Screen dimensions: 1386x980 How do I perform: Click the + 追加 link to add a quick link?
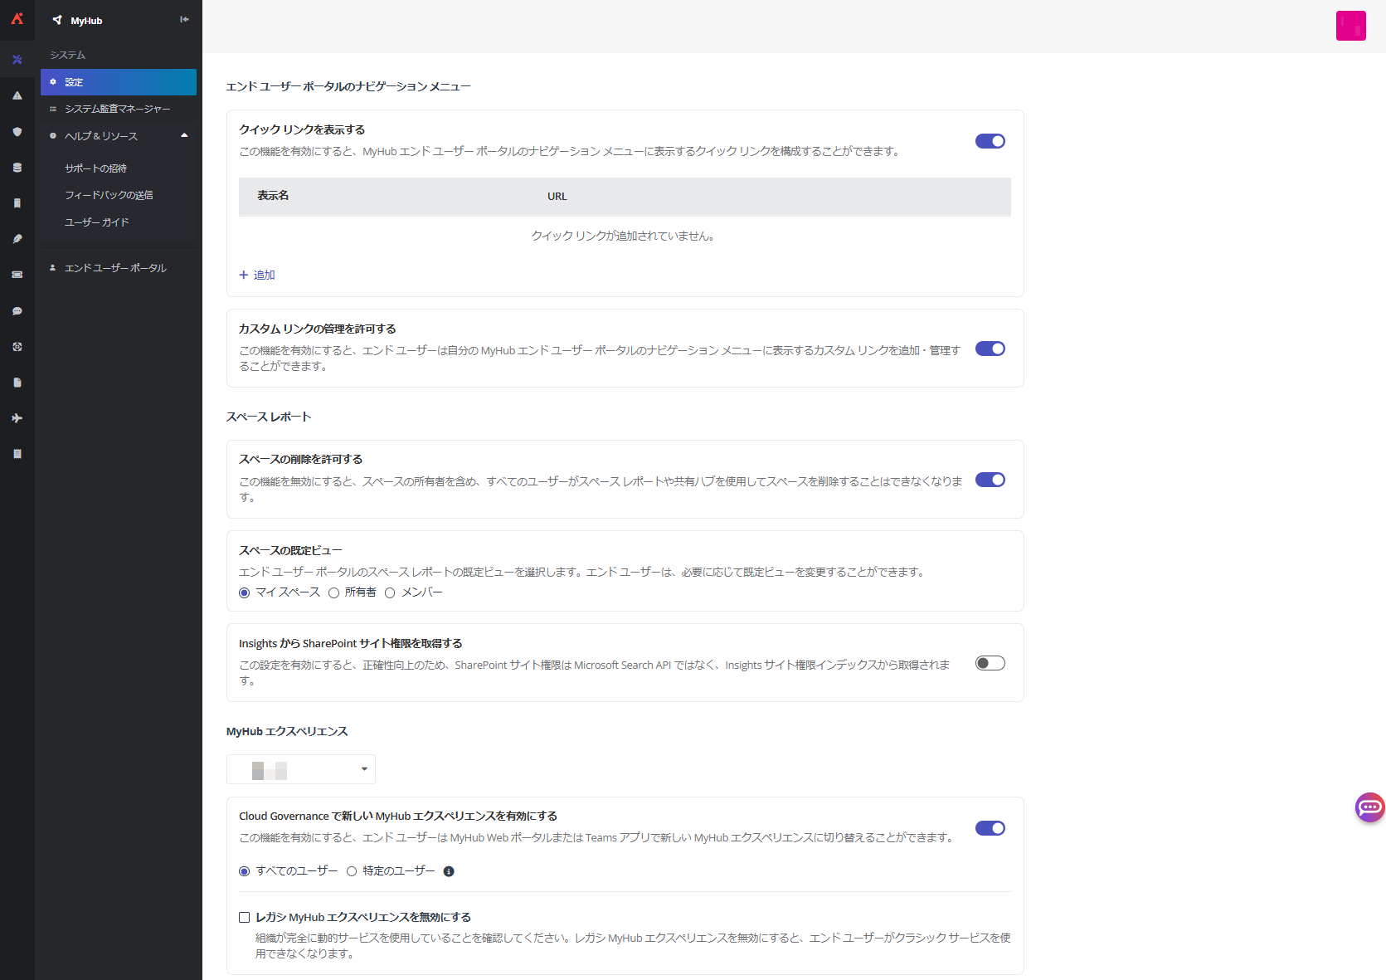click(257, 275)
